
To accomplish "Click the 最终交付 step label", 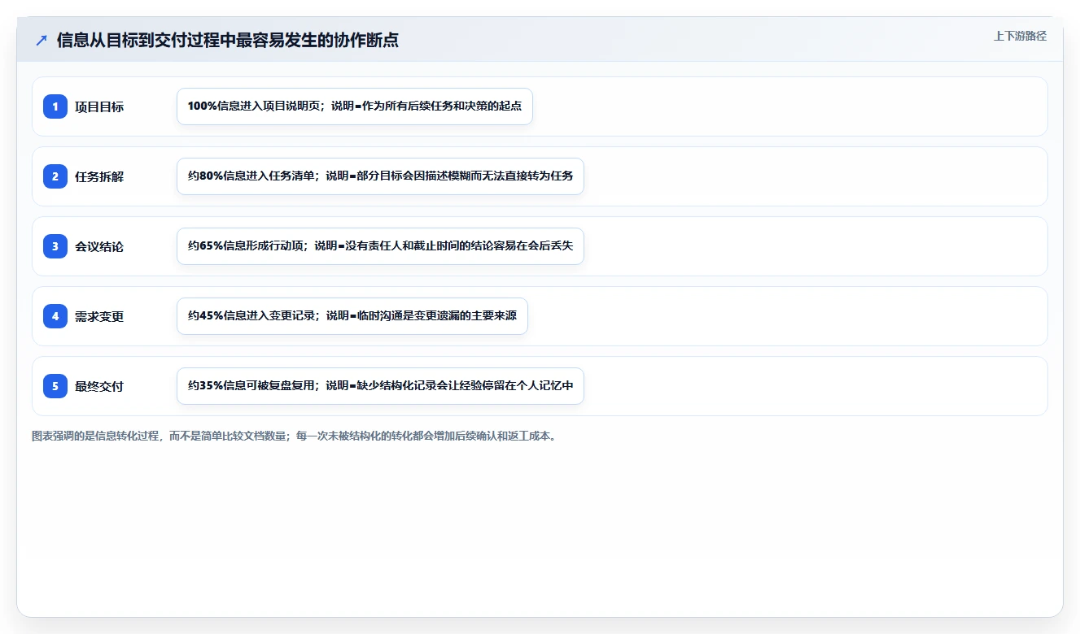I will tap(99, 386).
